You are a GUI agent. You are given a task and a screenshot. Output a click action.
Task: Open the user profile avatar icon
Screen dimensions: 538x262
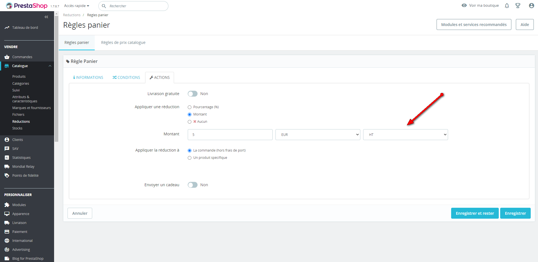[x=531, y=6]
